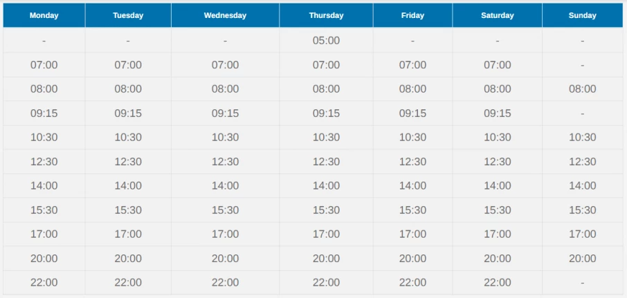The height and width of the screenshot is (298, 627).
Task: Click the Friday column header
Action: click(412, 16)
